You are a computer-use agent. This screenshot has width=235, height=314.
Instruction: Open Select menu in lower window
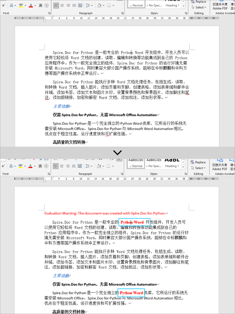(198, 168)
